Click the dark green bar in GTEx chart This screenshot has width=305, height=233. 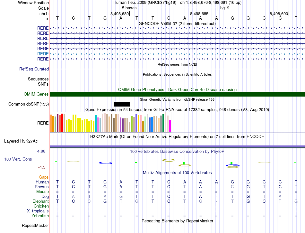pyautogui.click(x=163, y=123)
